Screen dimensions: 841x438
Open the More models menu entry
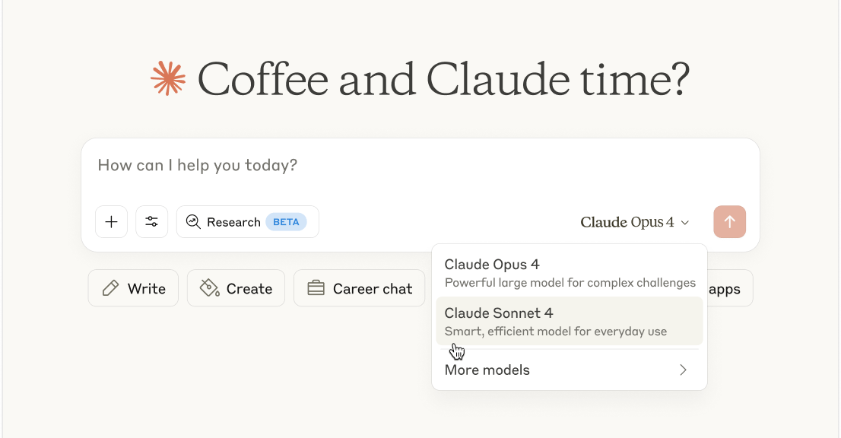[487, 370]
